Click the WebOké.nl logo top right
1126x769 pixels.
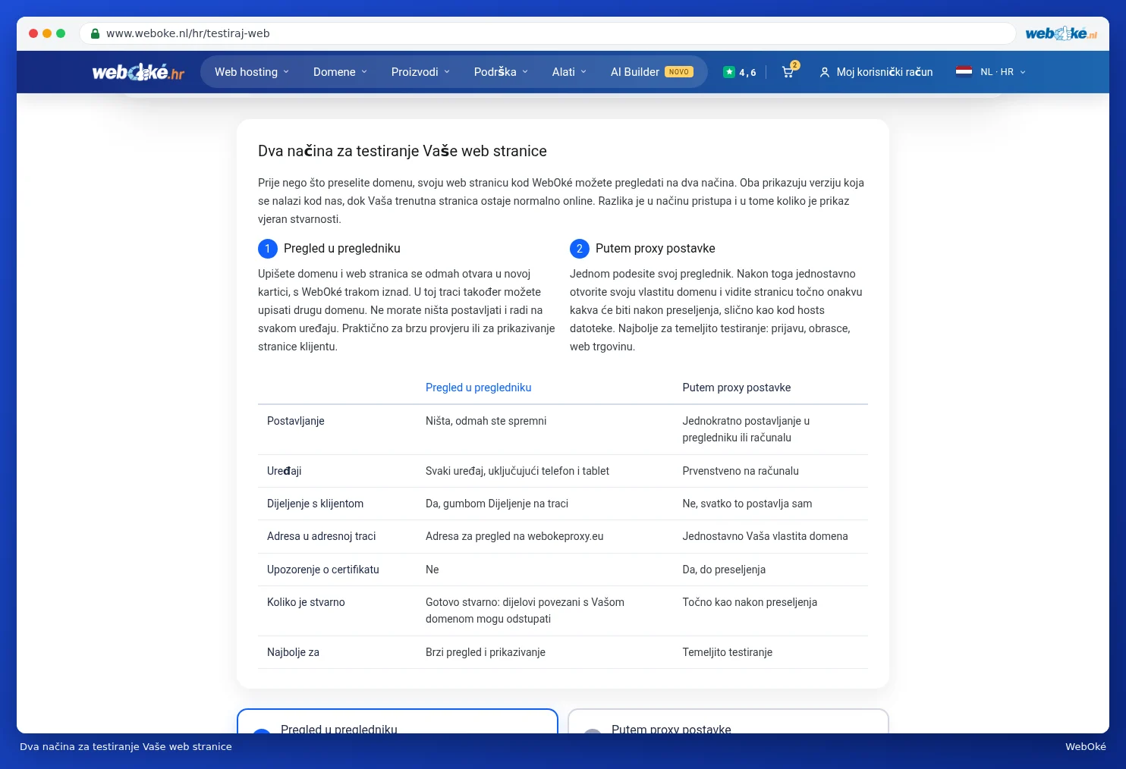point(1061,33)
